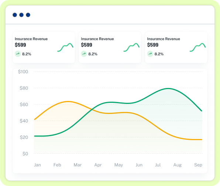Click the 8.2% figure in the middle card
The image size is (220, 186).
coord(93,54)
